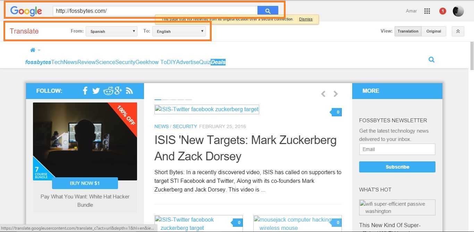
Task: Click the Amar account name
Action: [412, 11]
